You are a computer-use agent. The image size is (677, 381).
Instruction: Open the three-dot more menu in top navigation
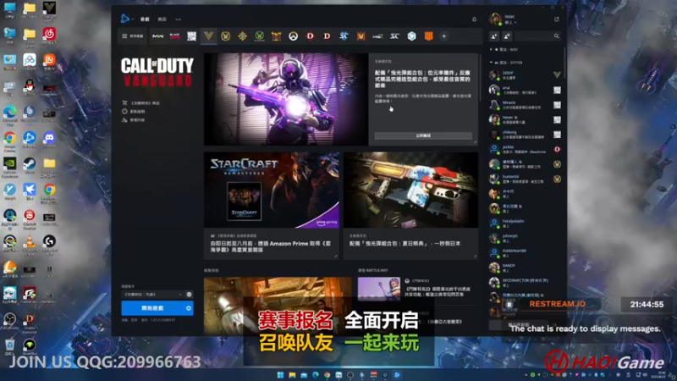179,19
